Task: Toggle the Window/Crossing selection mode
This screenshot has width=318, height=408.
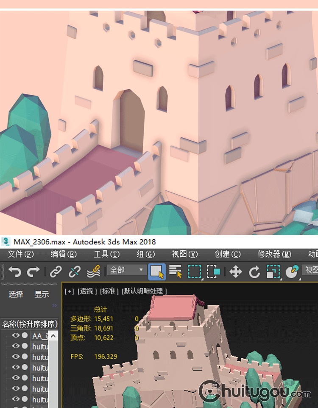Action: 214,272
